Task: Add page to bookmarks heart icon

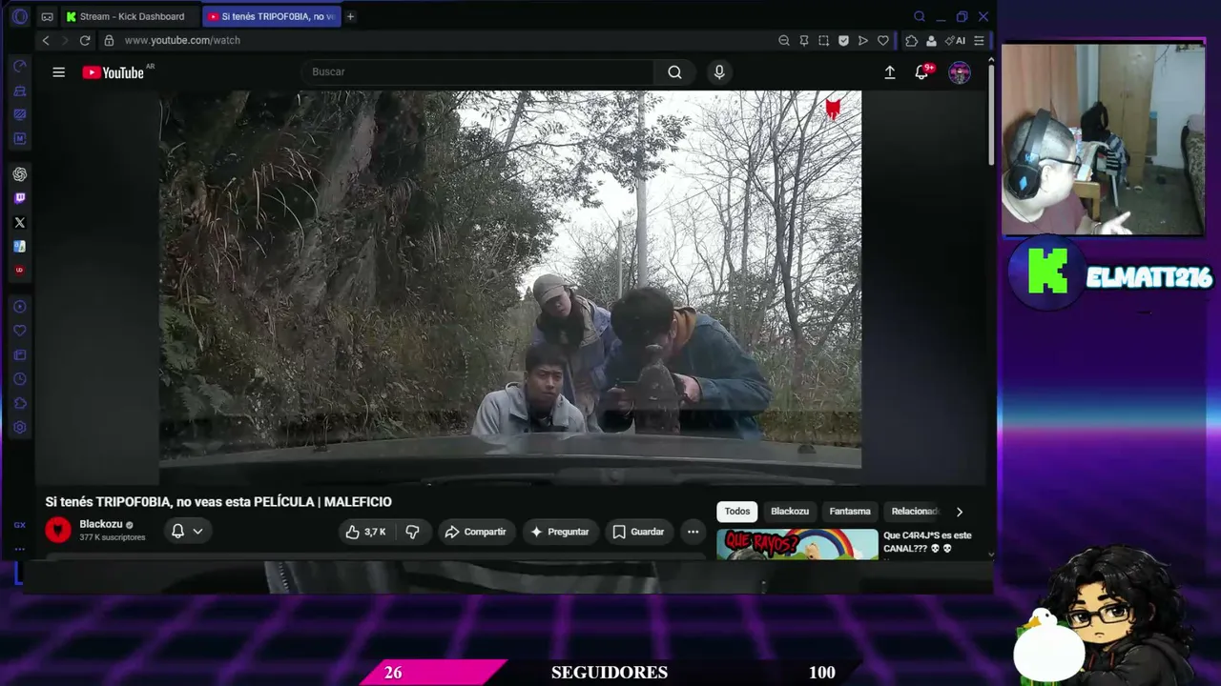Action: tap(883, 41)
